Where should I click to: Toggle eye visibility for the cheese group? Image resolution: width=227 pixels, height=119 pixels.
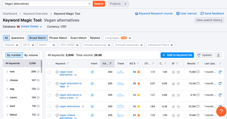pos(38,80)
